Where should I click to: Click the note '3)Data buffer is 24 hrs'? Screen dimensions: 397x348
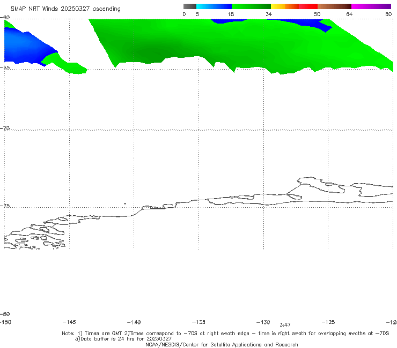[123, 339]
